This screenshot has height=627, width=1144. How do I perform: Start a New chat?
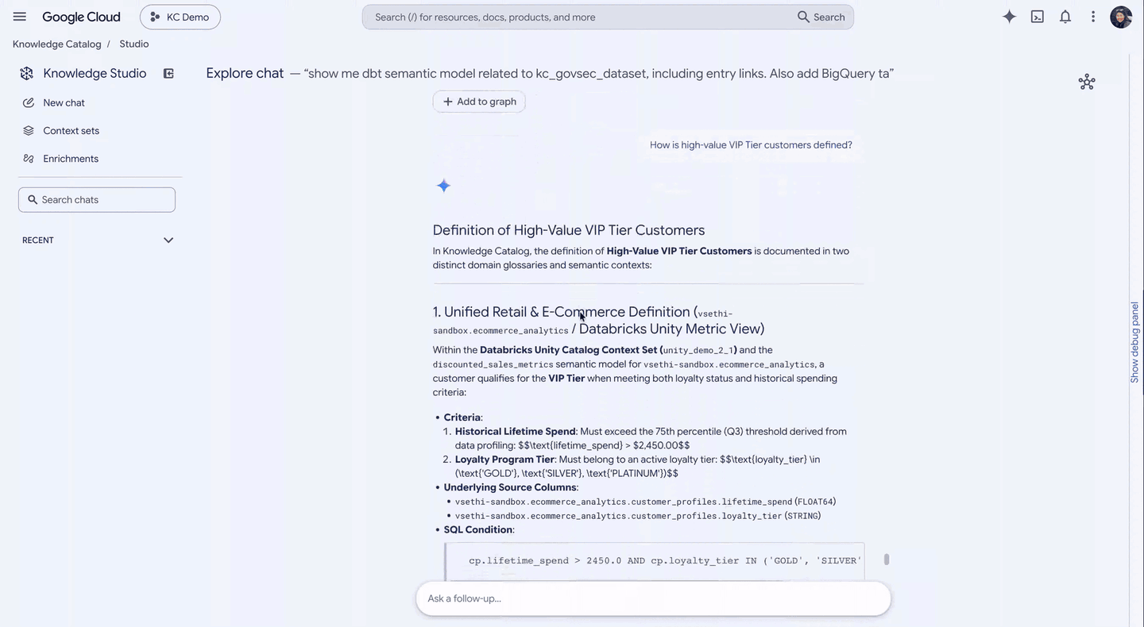click(x=64, y=102)
